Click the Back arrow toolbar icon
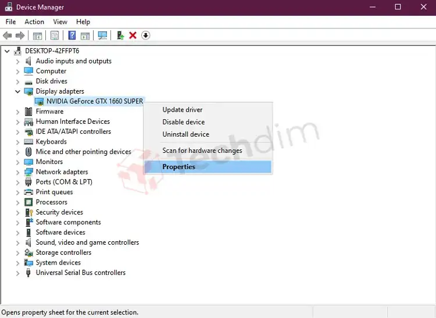 coord(7,35)
